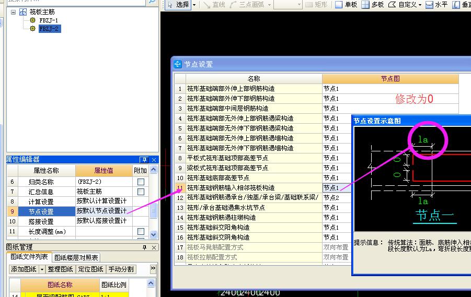Switch to 图纸楼层对照表 tab
Screen dimensions: 471x297
coord(76,257)
